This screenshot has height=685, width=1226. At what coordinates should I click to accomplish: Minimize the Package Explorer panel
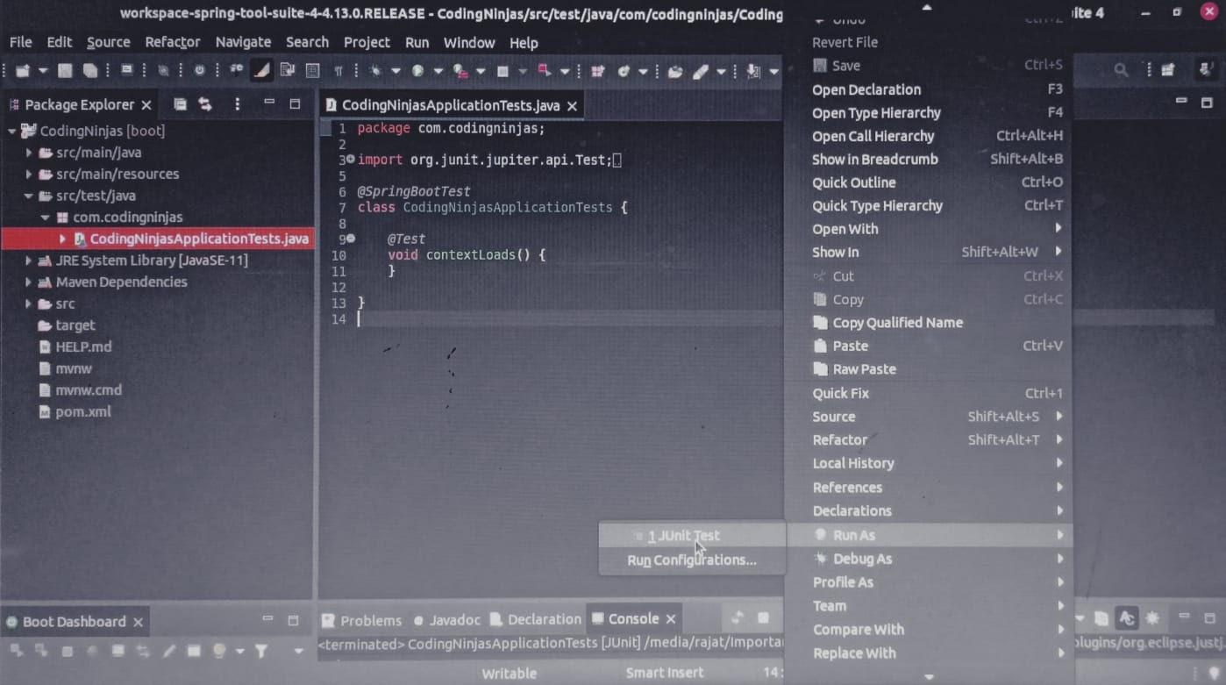[269, 103]
